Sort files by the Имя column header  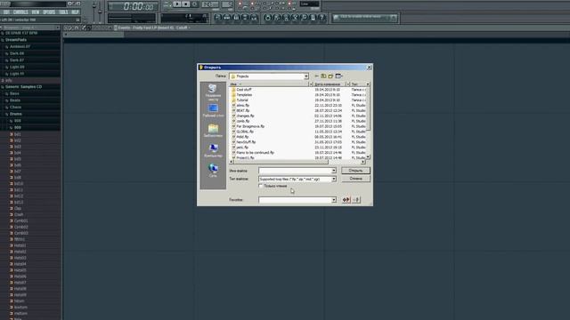(269, 84)
